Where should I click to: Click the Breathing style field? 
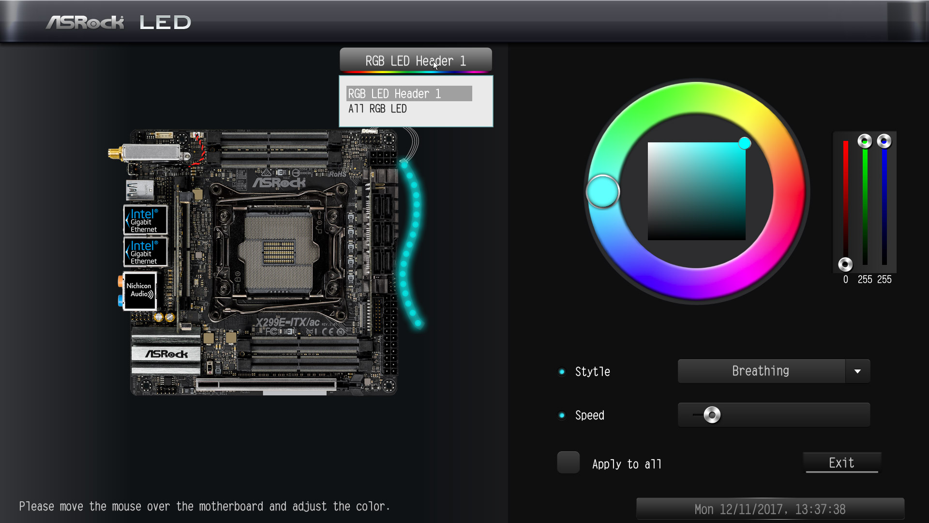pyautogui.click(x=761, y=371)
